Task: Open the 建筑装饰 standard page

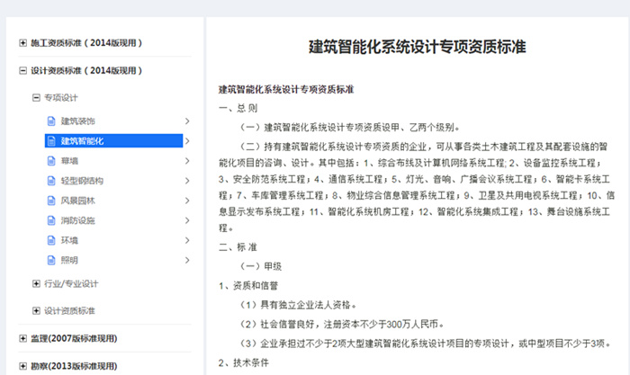Action: 78,121
